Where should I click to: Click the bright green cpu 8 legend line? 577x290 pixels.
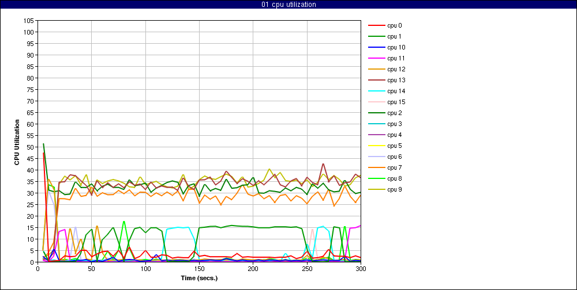coord(376,179)
